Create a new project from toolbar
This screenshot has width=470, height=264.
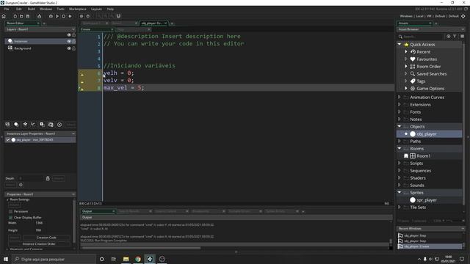click(x=15, y=16)
